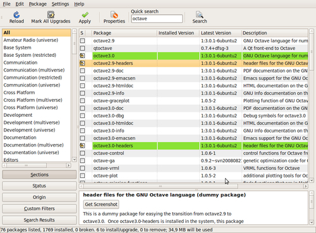Click the Apply green checkmark icon

pos(85,15)
